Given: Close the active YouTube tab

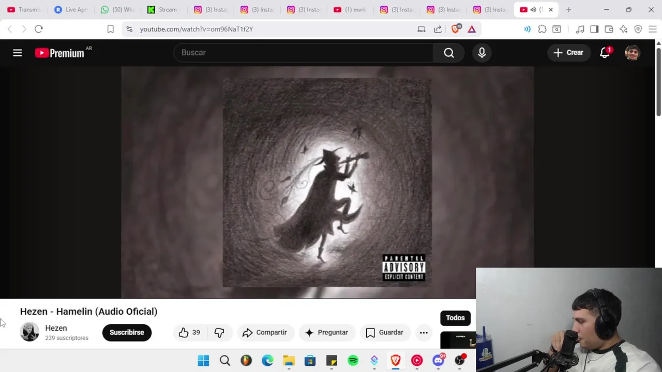Looking at the screenshot, I should coord(550,9).
